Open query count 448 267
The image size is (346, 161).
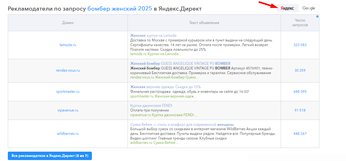tap(300, 134)
